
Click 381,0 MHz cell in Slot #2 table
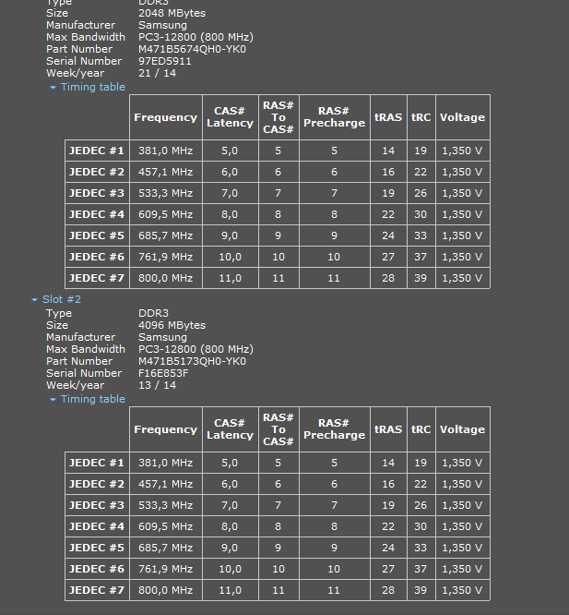point(166,463)
